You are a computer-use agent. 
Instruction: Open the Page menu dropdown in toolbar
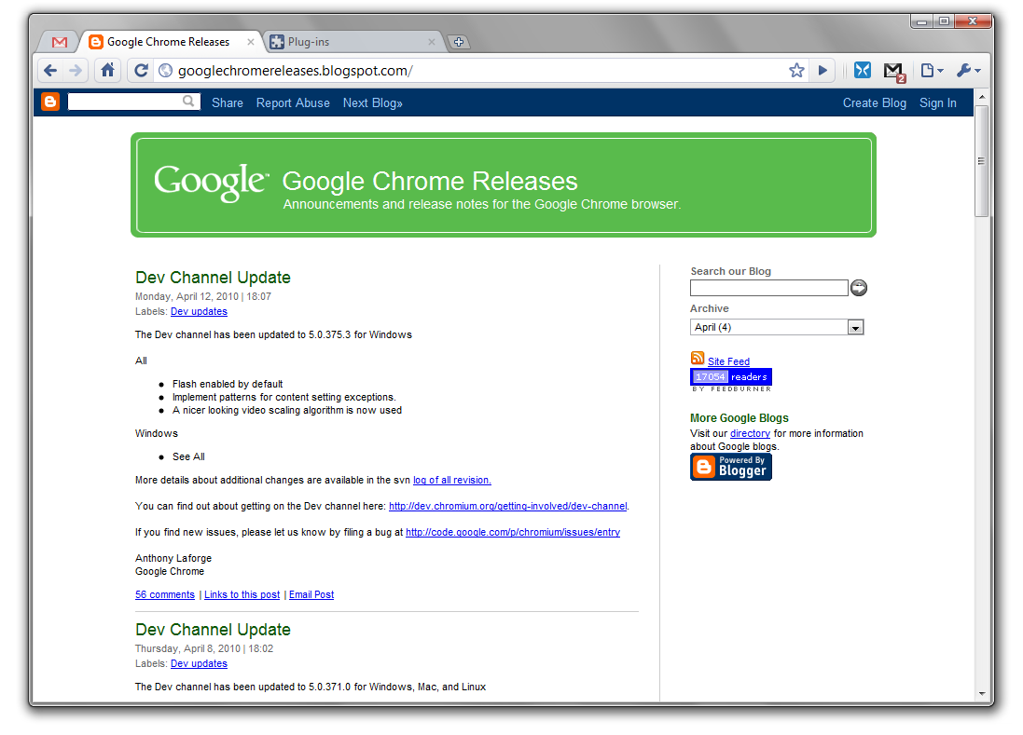pyautogui.click(x=932, y=70)
